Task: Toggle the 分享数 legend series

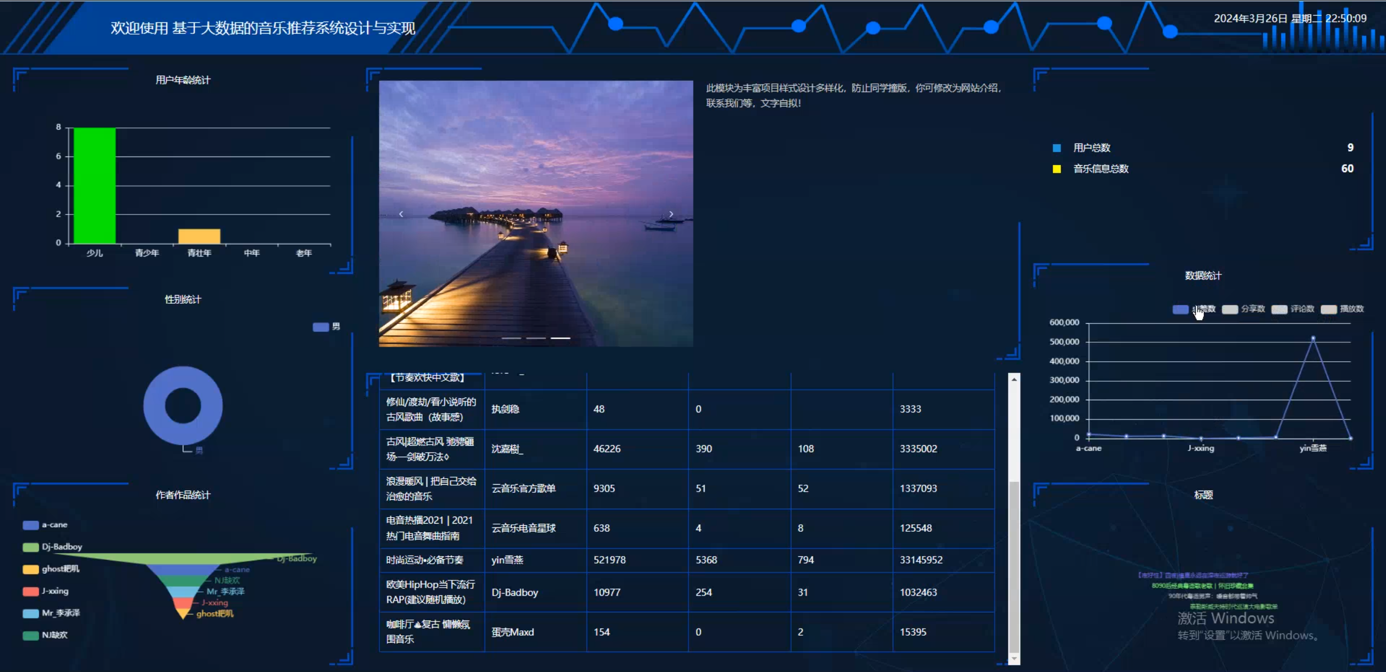Action: click(1230, 309)
